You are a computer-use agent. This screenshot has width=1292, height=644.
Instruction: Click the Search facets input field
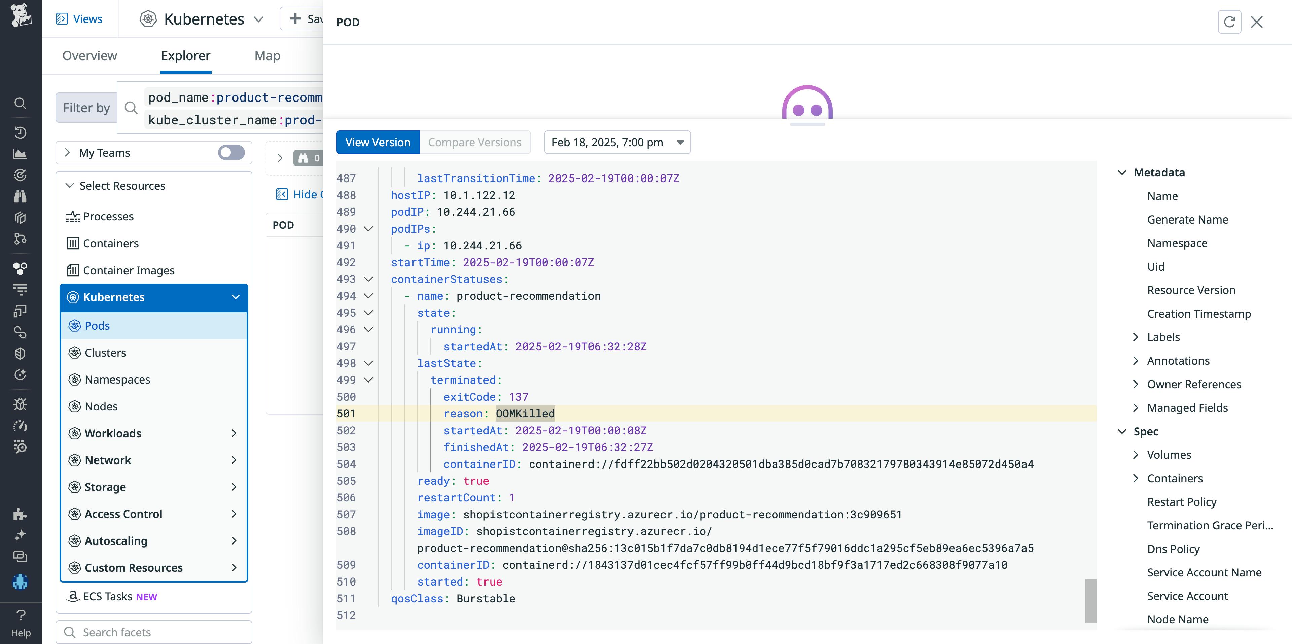[x=153, y=632]
